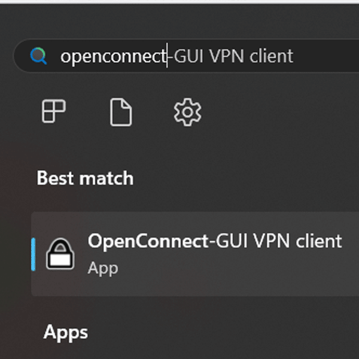359x359 pixels.
Task: Filter results by Apps icon
Action: coord(54,111)
